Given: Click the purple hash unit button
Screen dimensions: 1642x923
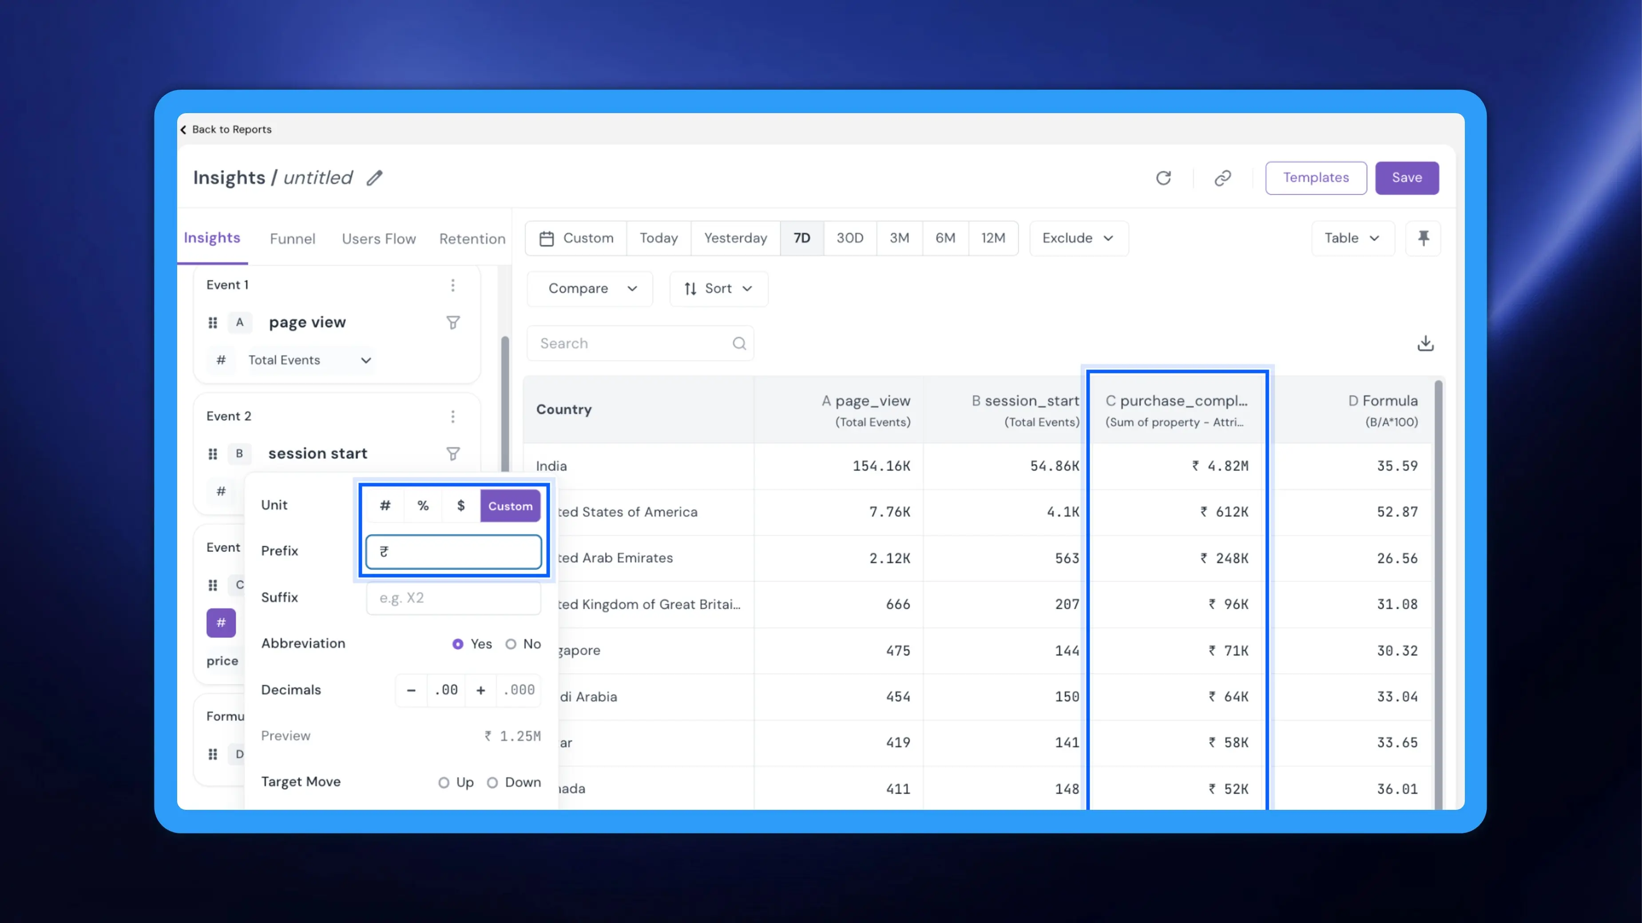Looking at the screenshot, I should tap(221, 622).
